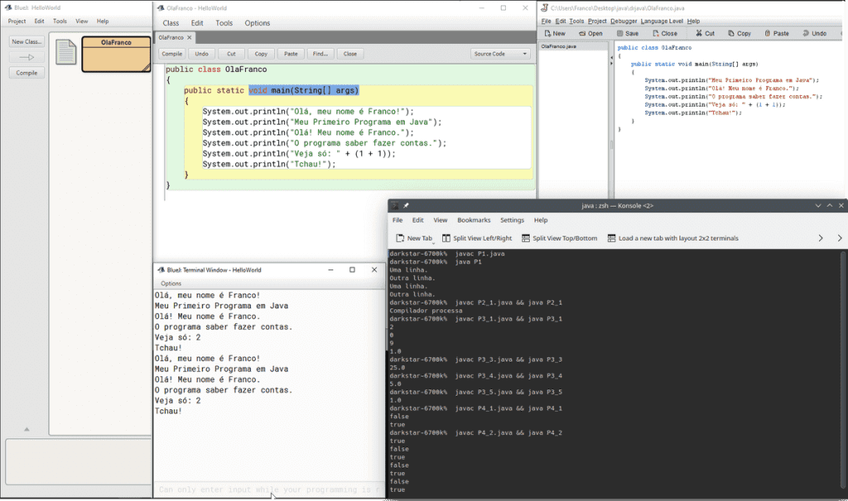Open the Source Code view dropdown
The width and height of the screenshot is (848, 501).
point(501,54)
